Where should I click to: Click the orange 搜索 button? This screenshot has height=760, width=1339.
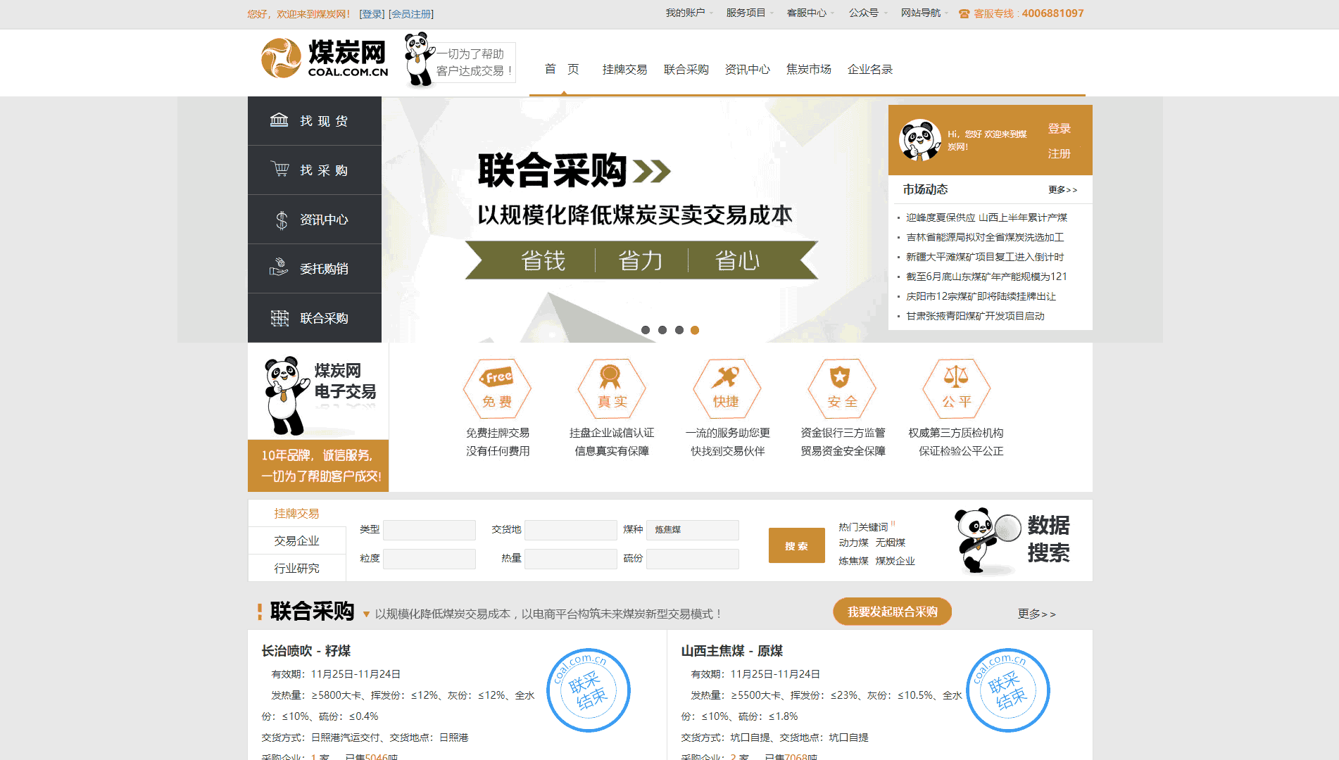(x=796, y=545)
